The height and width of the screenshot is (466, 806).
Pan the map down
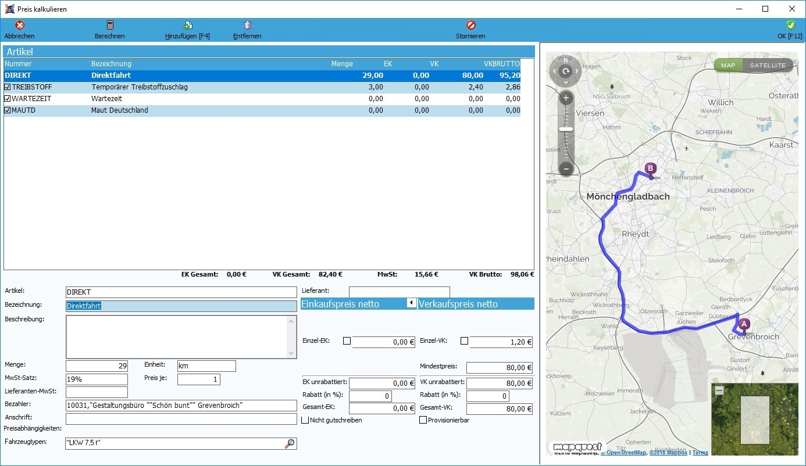click(566, 83)
